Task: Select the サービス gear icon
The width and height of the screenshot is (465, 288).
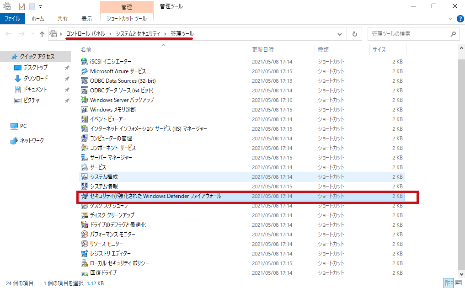Action: coord(84,167)
